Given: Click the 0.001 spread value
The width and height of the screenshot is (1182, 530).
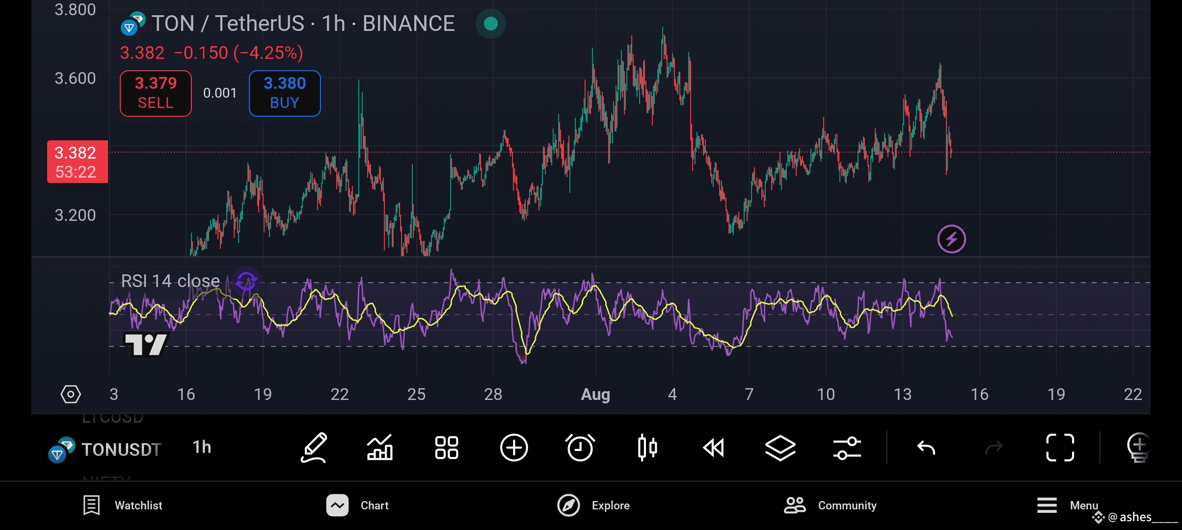Looking at the screenshot, I should coord(220,93).
